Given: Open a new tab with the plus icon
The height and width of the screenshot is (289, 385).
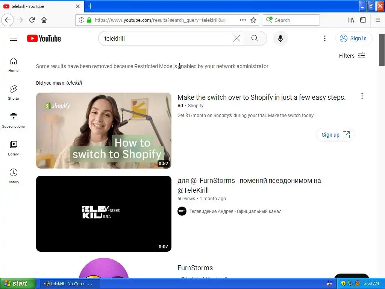Looking at the screenshot, I should tap(91, 6).
